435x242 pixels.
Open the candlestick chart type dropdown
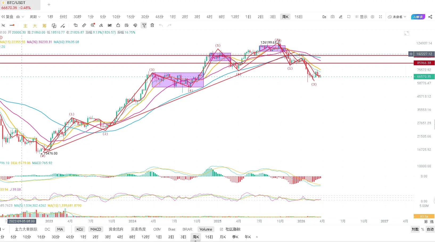coord(20,17)
